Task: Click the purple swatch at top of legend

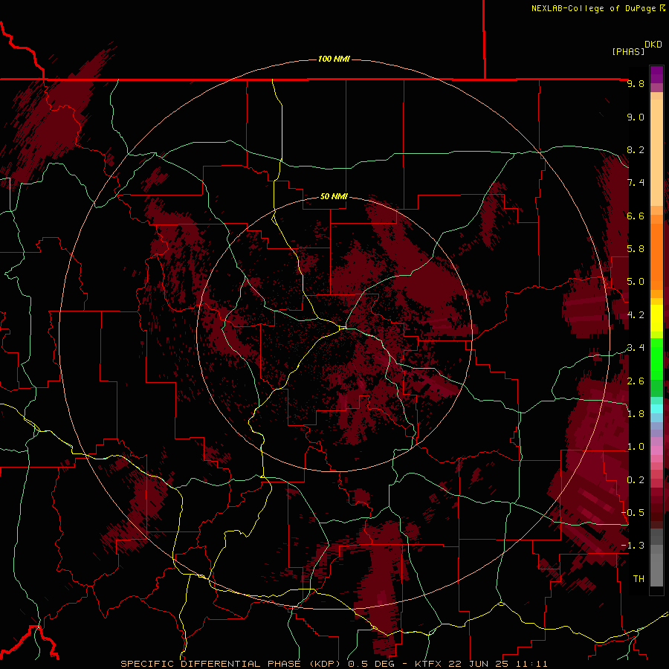Action: click(656, 74)
